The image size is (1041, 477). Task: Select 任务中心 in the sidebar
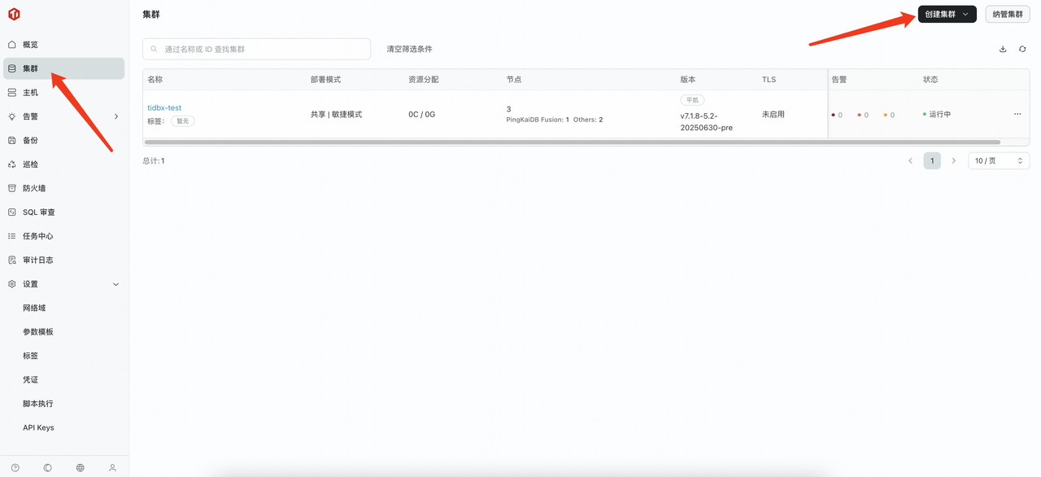[x=40, y=235]
